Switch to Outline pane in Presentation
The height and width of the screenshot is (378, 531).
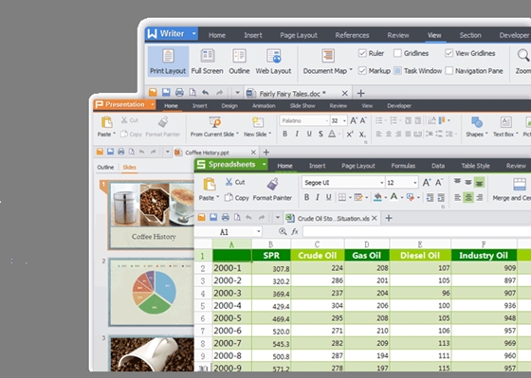105,167
